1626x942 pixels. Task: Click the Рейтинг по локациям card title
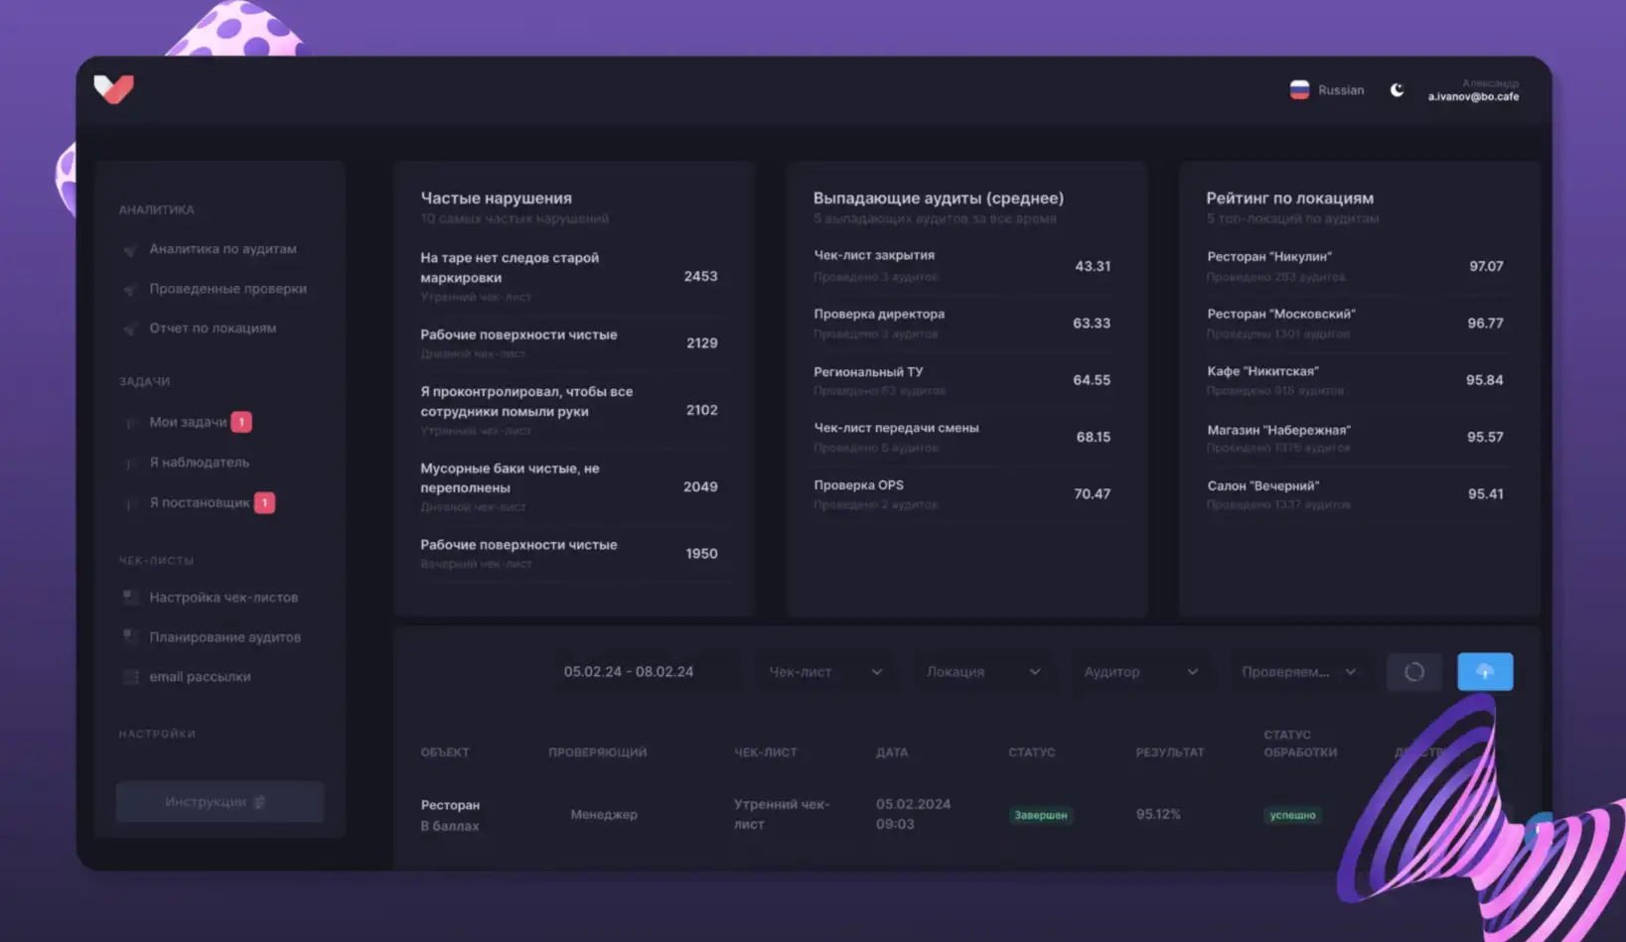1289,199
